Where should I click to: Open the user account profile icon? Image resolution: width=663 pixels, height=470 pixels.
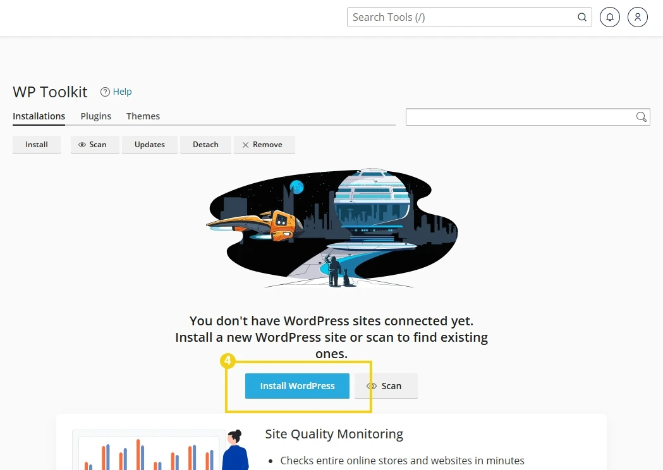pyautogui.click(x=638, y=17)
